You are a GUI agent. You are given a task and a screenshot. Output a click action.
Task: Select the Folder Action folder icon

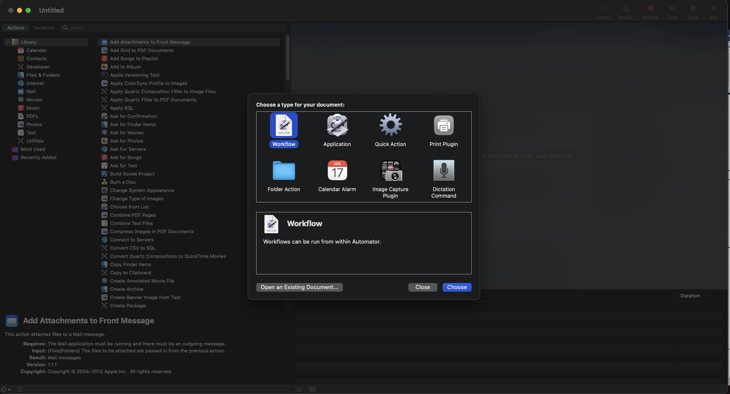[x=284, y=170]
